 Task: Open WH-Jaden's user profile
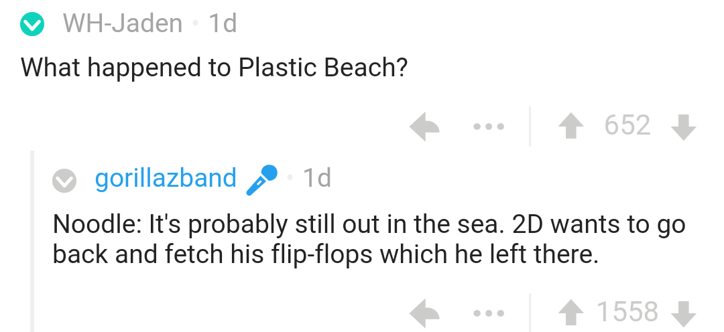coord(123,24)
